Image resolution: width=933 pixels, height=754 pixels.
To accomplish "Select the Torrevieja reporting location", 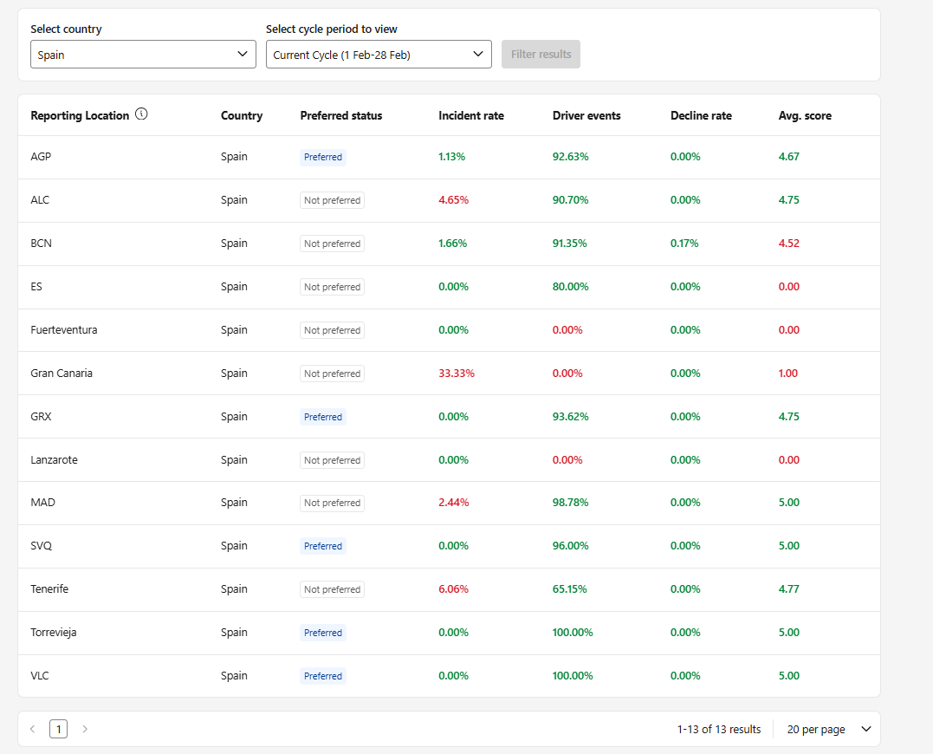I will (54, 632).
